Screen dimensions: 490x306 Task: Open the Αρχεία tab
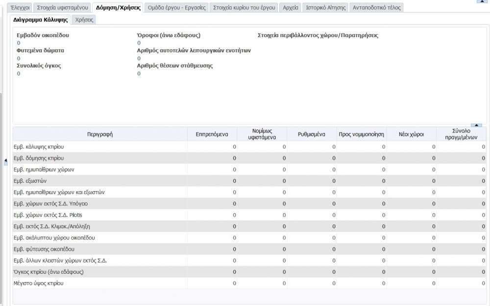coord(290,7)
